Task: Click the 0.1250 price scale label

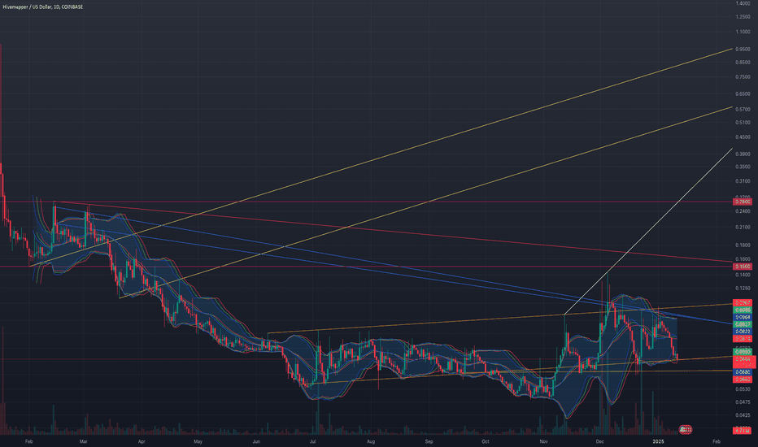Action: (743, 289)
